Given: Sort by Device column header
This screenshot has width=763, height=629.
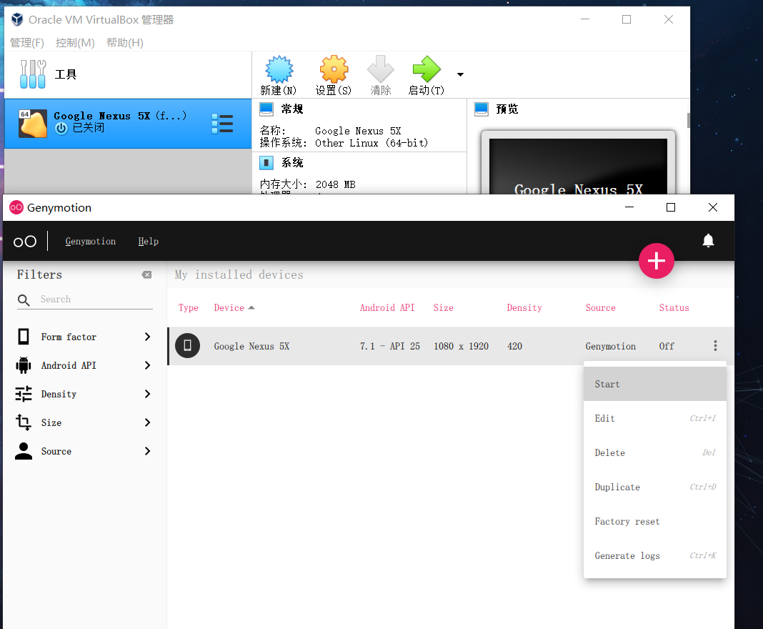Looking at the screenshot, I should (229, 307).
